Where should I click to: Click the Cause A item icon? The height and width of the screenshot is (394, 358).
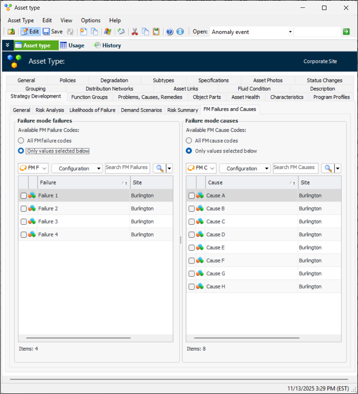200,195
